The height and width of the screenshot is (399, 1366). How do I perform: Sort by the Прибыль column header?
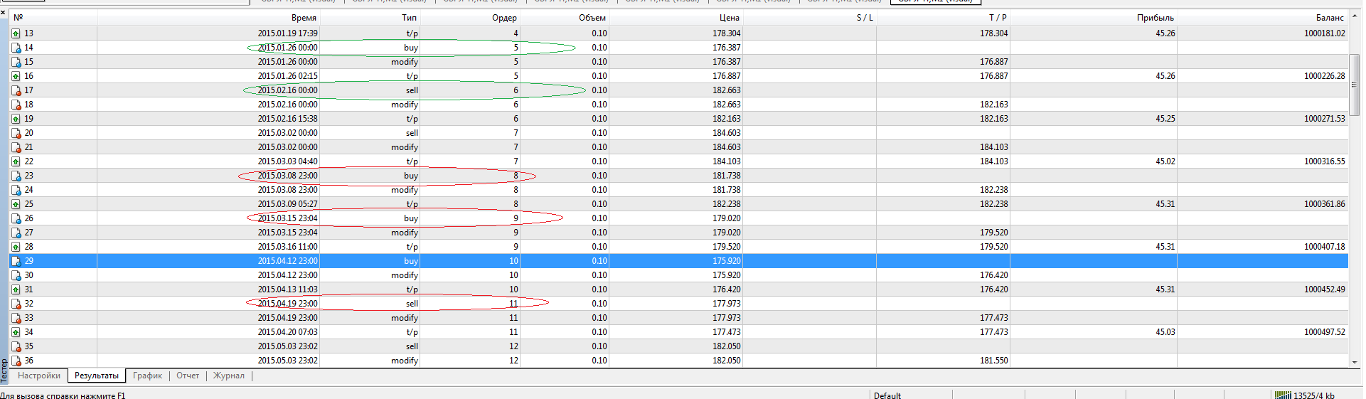(x=1094, y=18)
